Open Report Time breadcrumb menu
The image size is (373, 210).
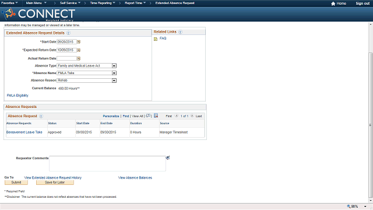click(135, 3)
